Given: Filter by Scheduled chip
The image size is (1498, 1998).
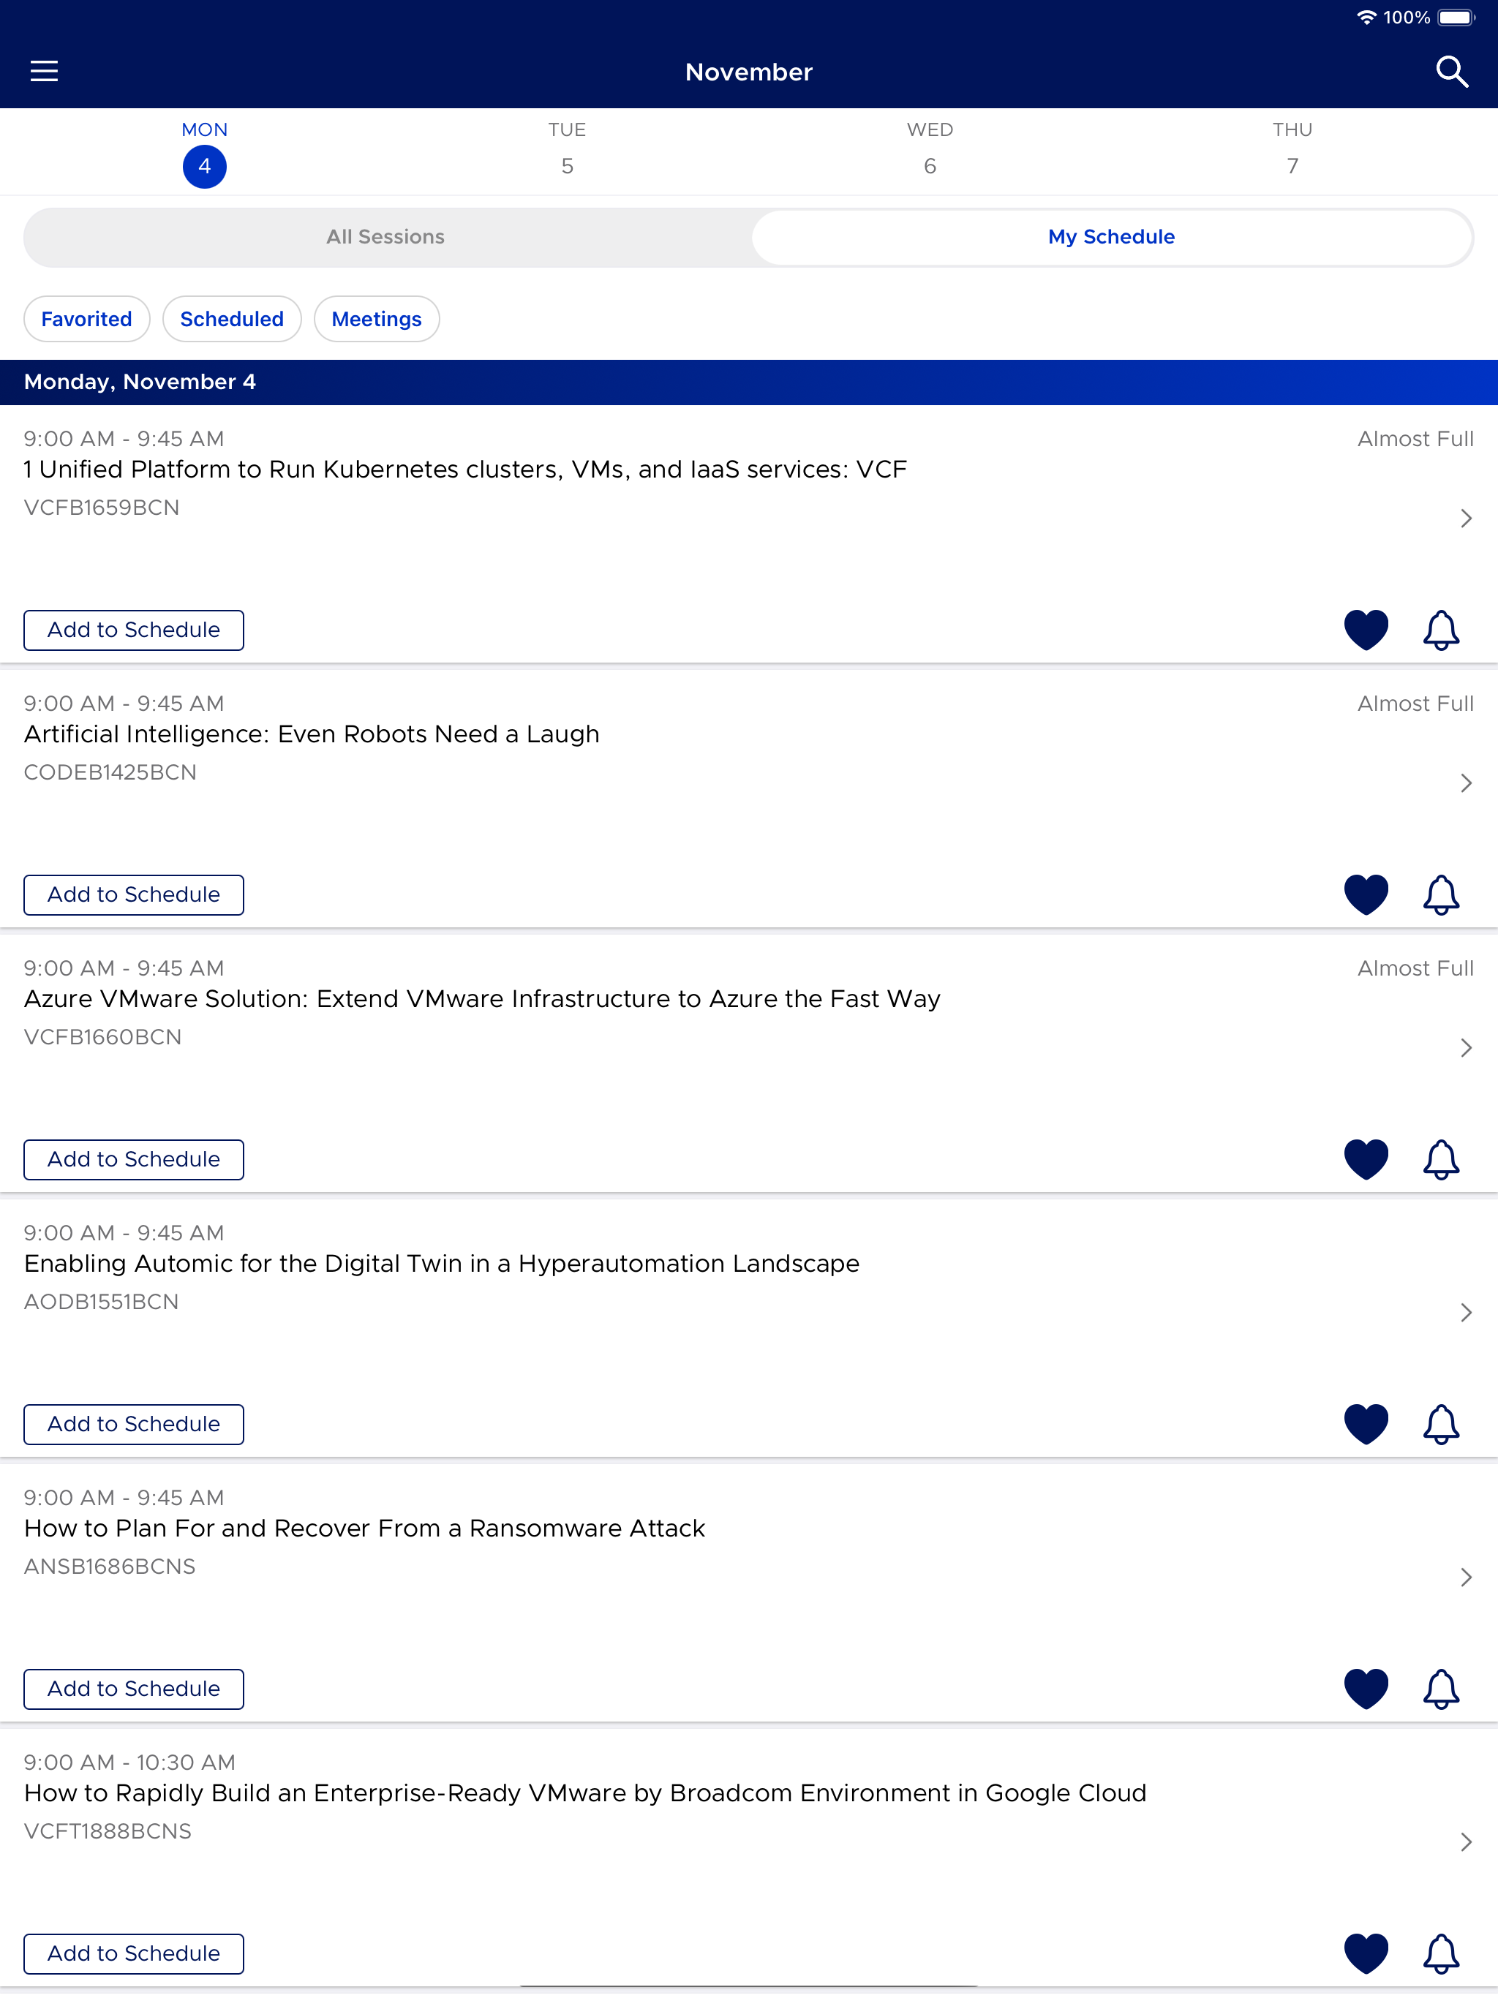Looking at the screenshot, I should (232, 319).
